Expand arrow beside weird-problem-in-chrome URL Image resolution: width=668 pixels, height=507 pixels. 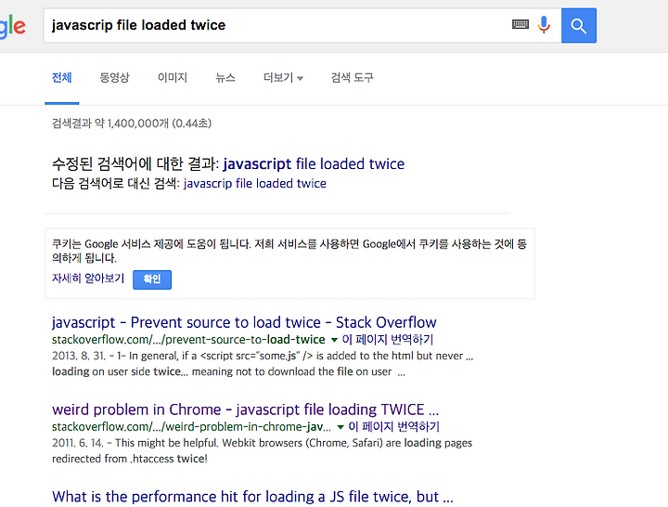click(x=340, y=427)
